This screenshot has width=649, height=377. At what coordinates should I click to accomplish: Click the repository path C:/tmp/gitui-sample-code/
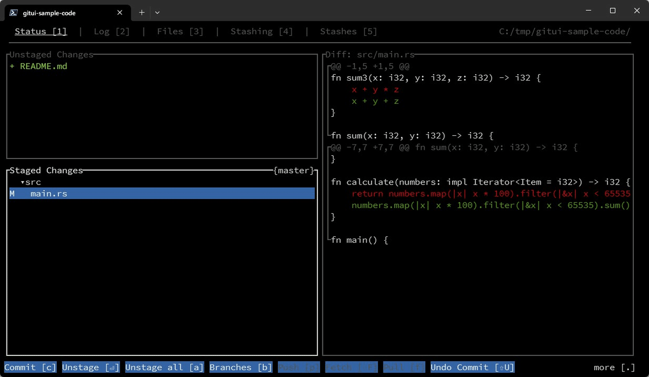[x=565, y=31]
